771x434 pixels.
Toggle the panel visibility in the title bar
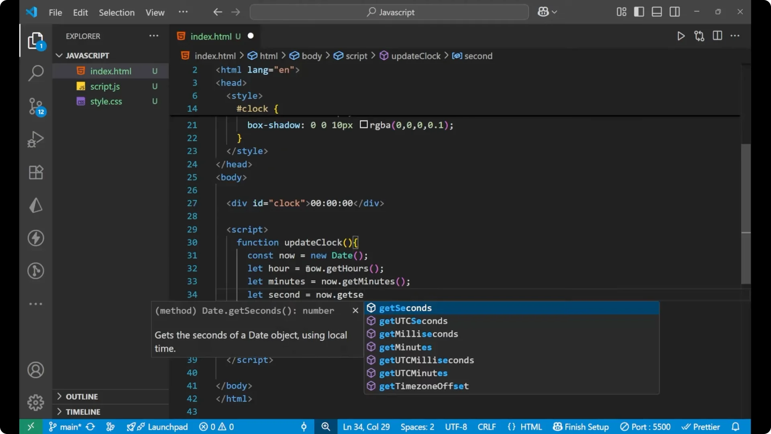[x=656, y=12]
